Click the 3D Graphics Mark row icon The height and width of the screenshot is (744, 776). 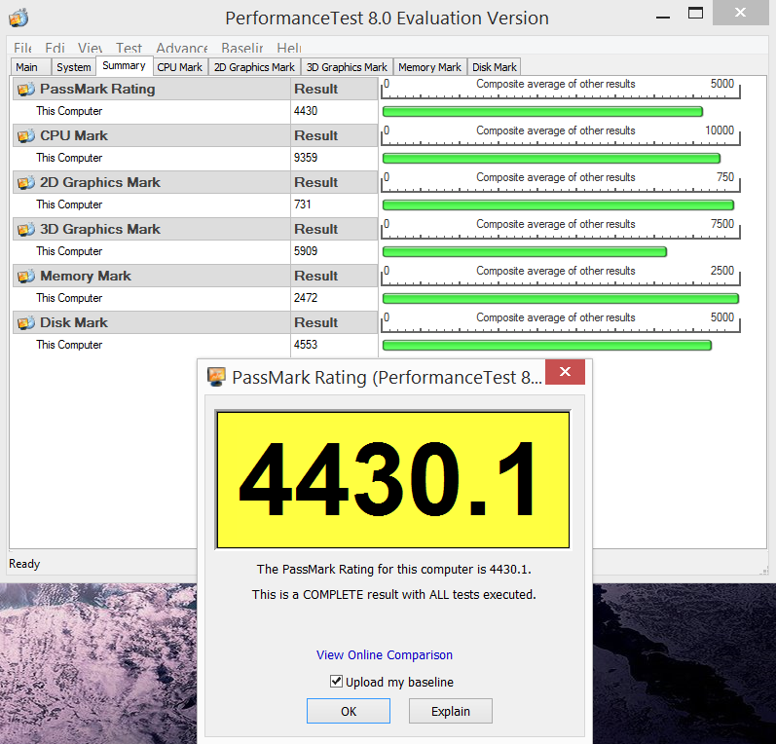[25, 229]
